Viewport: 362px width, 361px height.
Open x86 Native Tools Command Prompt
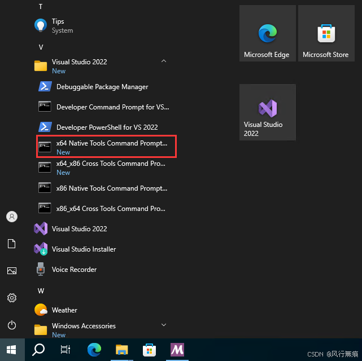[104, 188]
